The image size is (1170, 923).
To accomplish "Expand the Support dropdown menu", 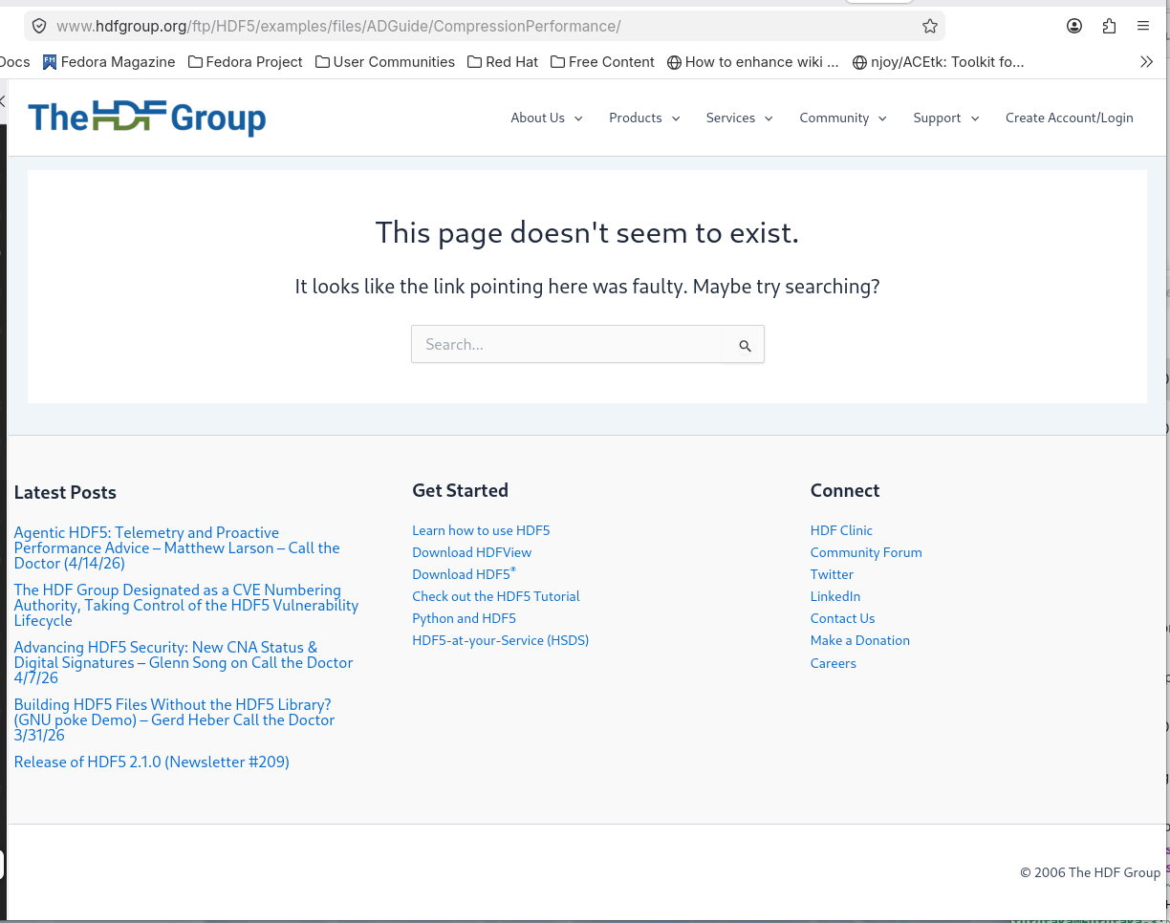I will tap(945, 118).
